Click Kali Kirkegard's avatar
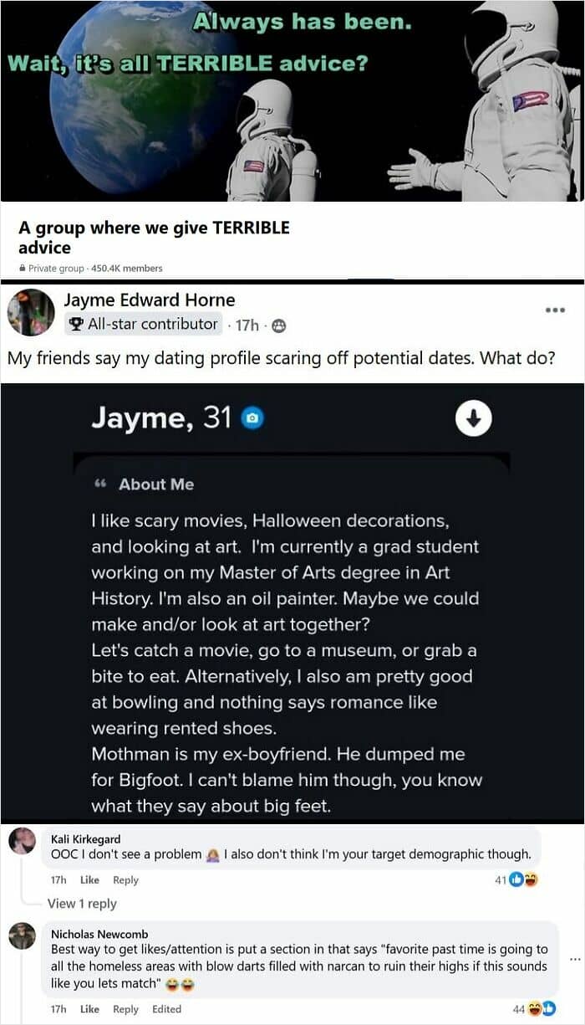This screenshot has height=1025, width=585. click(23, 842)
